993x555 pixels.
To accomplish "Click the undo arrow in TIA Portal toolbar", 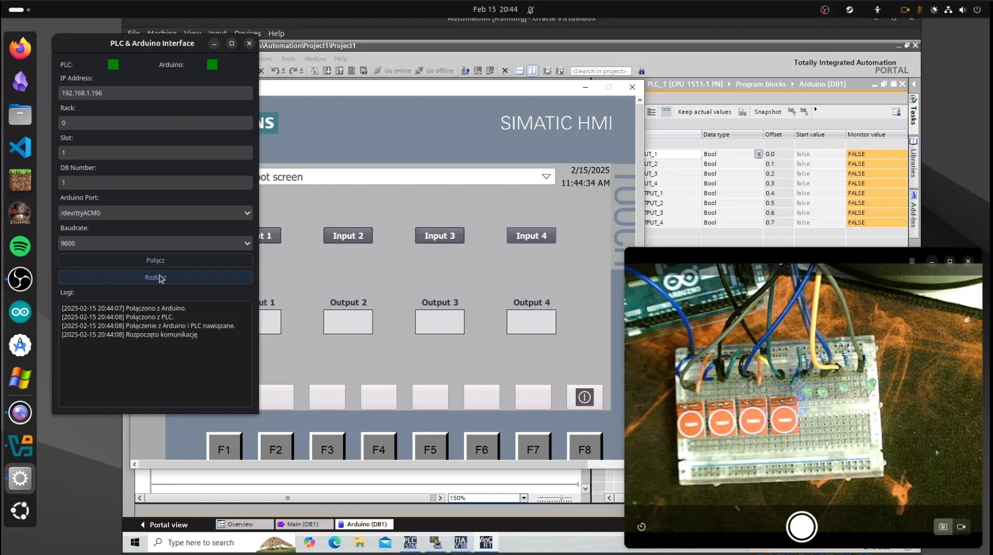I will pos(275,71).
